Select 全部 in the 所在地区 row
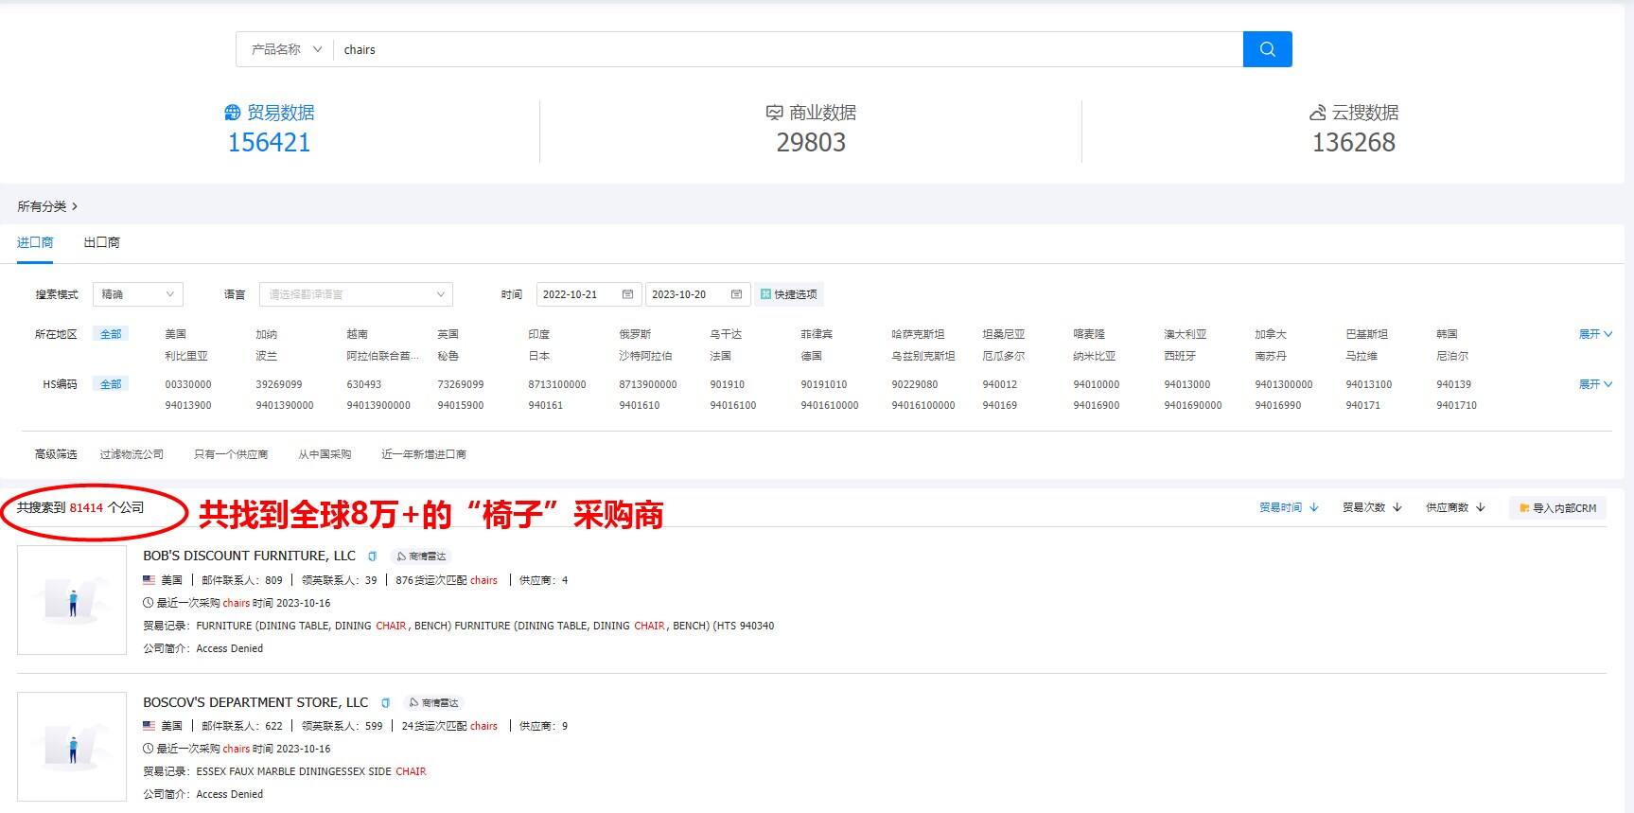The height and width of the screenshot is (813, 1634). (x=112, y=334)
